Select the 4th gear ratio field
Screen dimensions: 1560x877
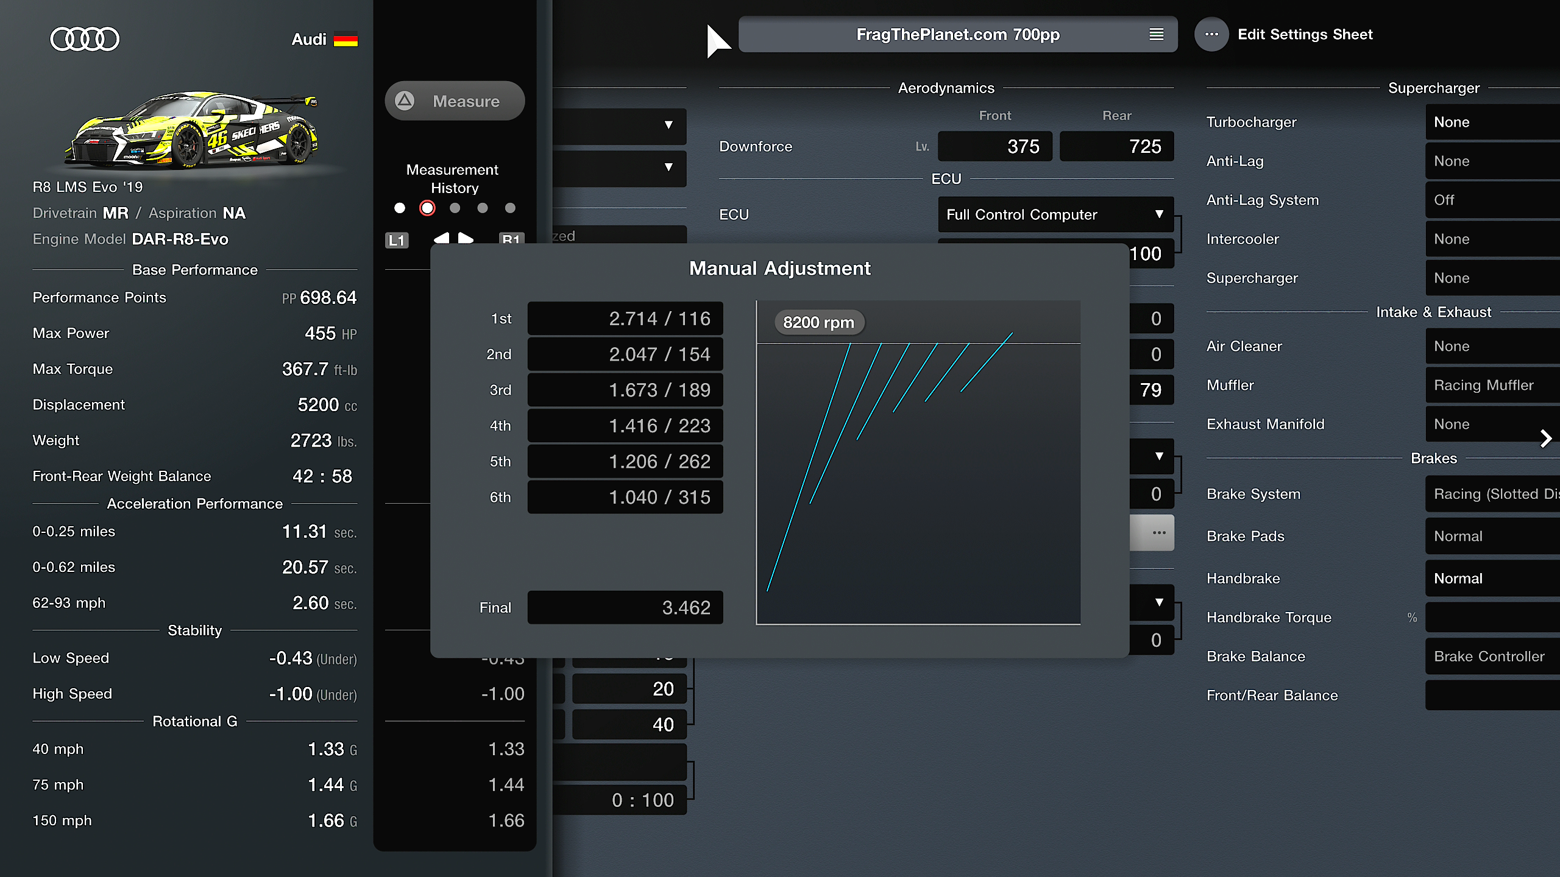[625, 426]
